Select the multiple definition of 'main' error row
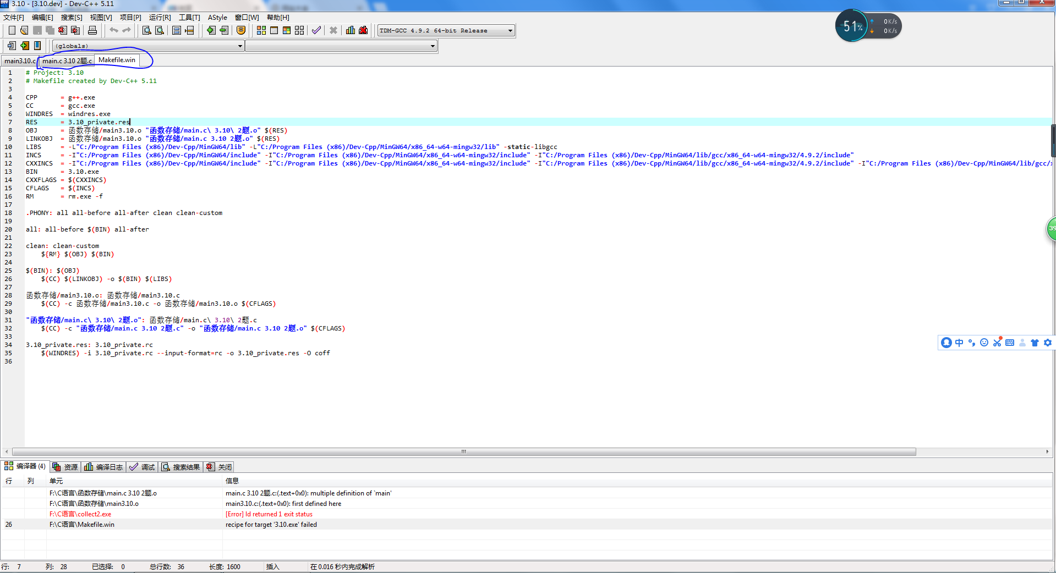The width and height of the screenshot is (1056, 573). 527,493
